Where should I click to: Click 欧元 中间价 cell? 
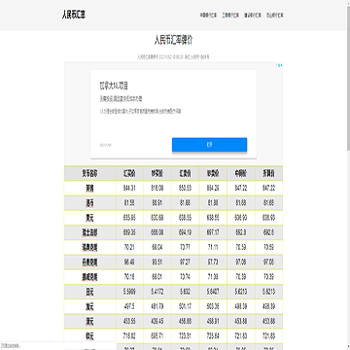[241, 336]
